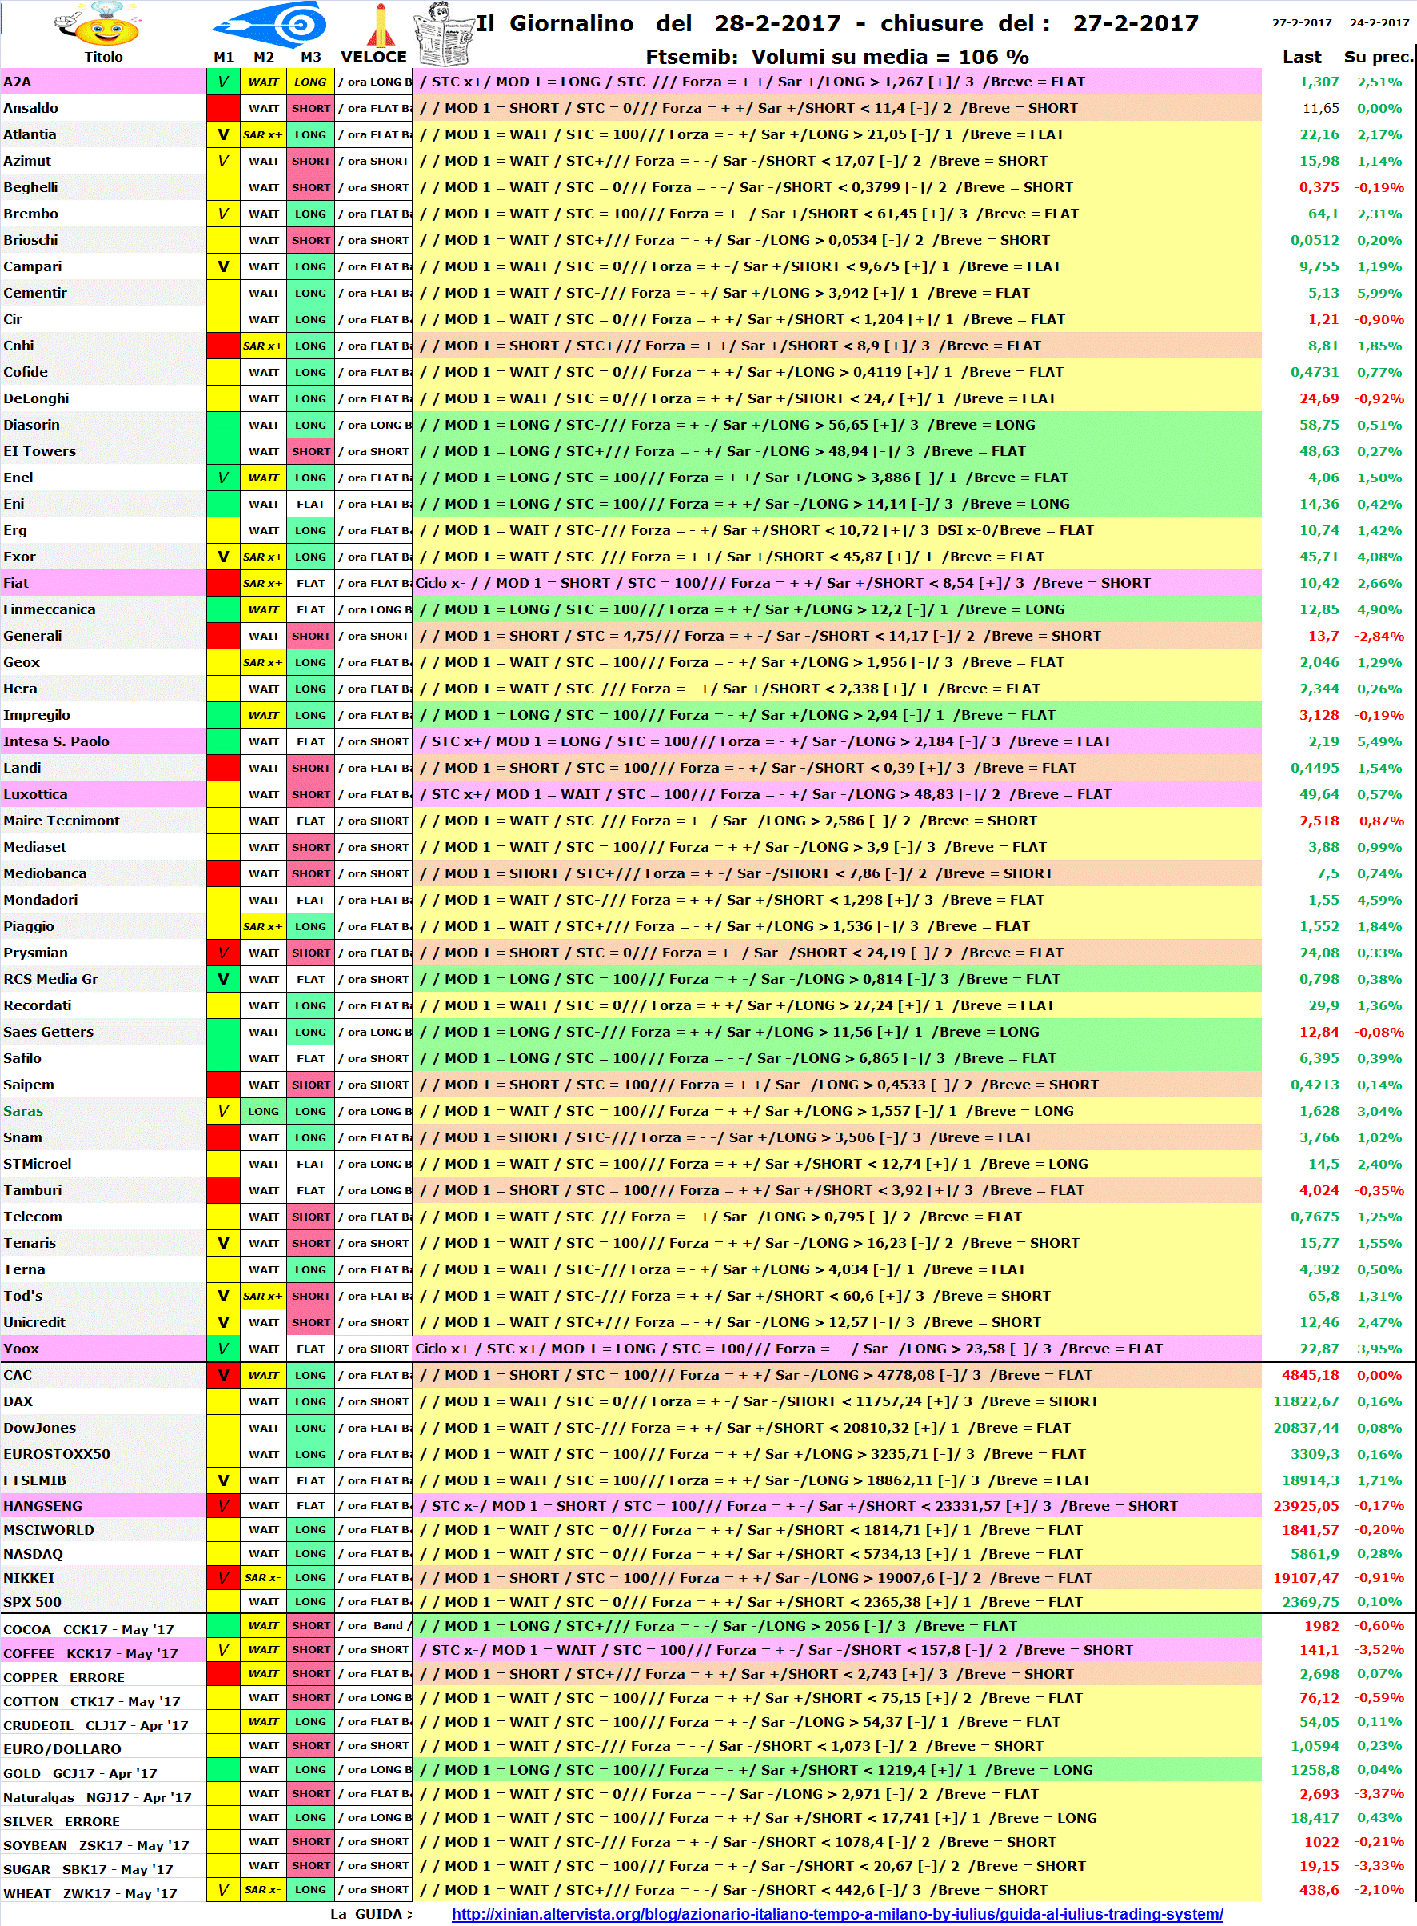
Task: Select the 'RCS Media Gr' stock name
Action: pyautogui.click(x=50, y=979)
